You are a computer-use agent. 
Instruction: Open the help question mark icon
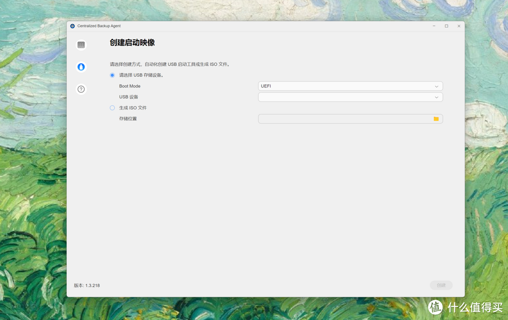pyautogui.click(x=81, y=89)
